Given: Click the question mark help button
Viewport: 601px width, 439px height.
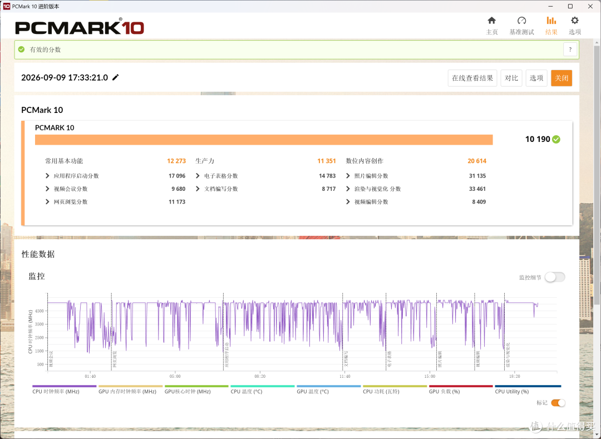Looking at the screenshot, I should tap(570, 50).
